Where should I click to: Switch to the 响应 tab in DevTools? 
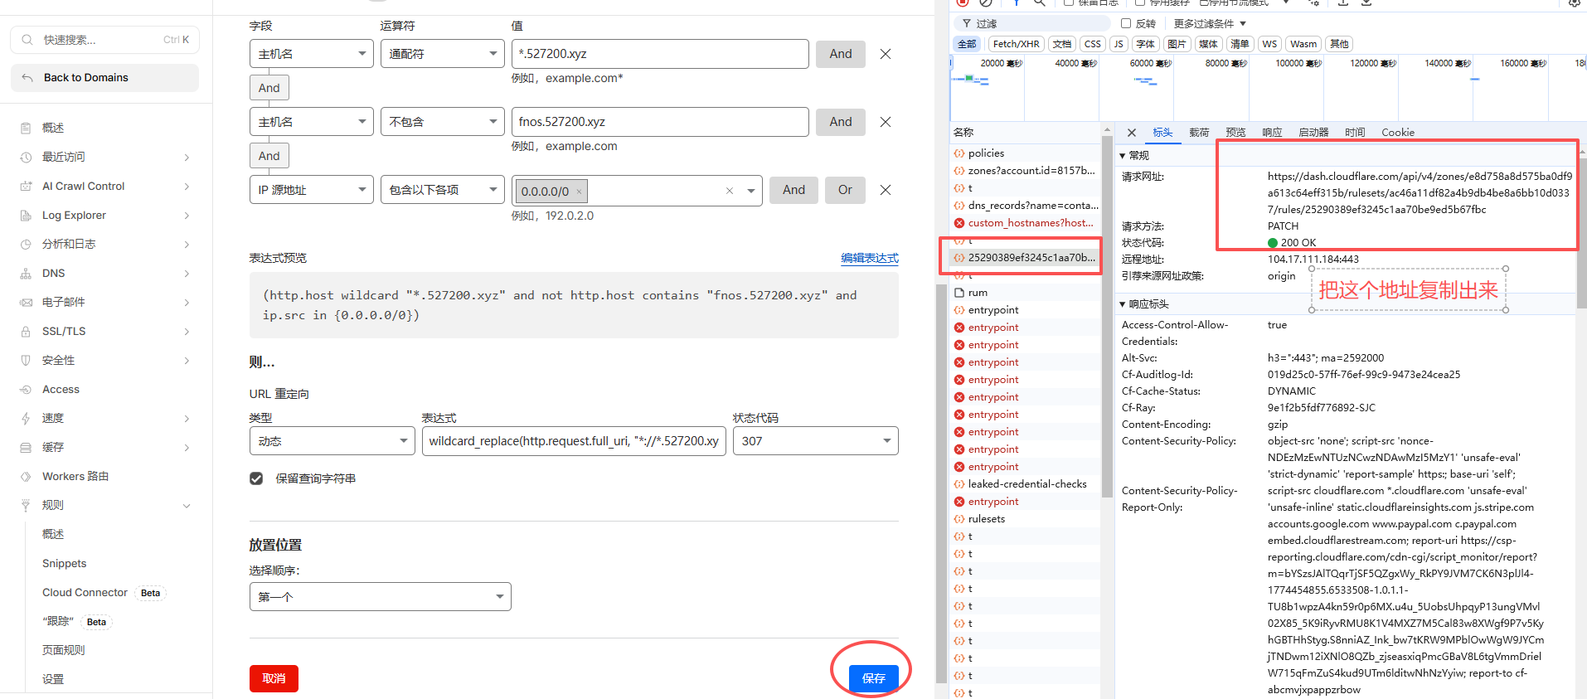[1272, 133]
